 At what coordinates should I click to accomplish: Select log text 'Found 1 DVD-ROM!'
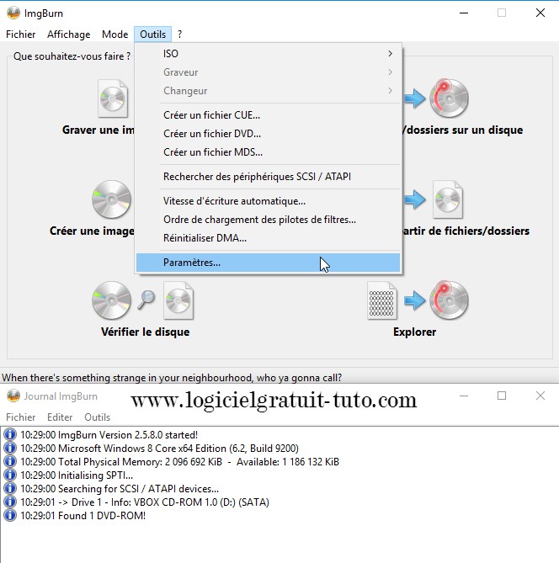102,516
